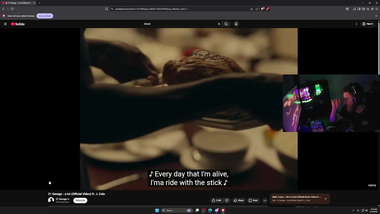380x214 pixels.
Task: Share this page from address bar
Action: point(257,9)
